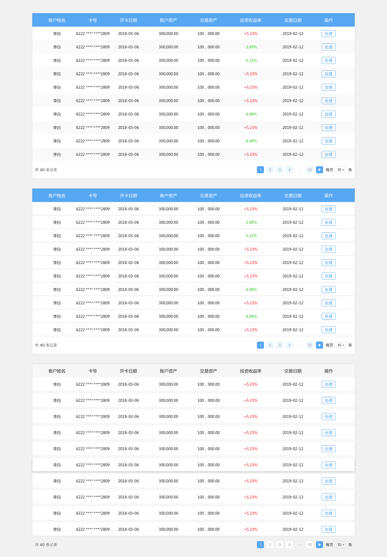
Task: Select page 10 in top table pagination
Action: coord(310,170)
